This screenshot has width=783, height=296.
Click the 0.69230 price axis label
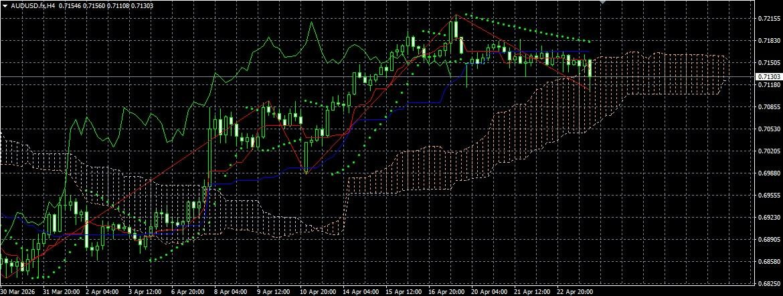pyautogui.click(x=768, y=218)
